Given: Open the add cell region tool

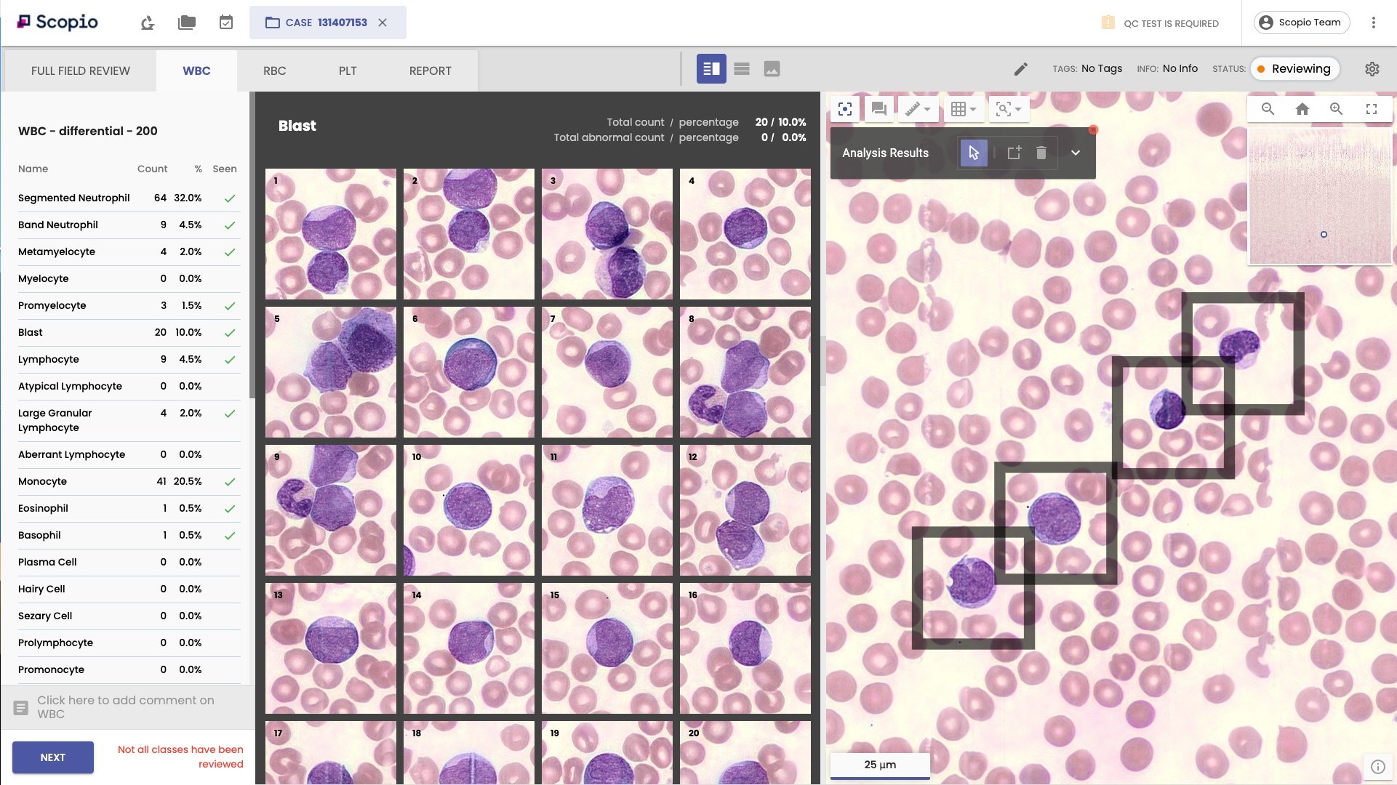Looking at the screenshot, I should [1014, 153].
